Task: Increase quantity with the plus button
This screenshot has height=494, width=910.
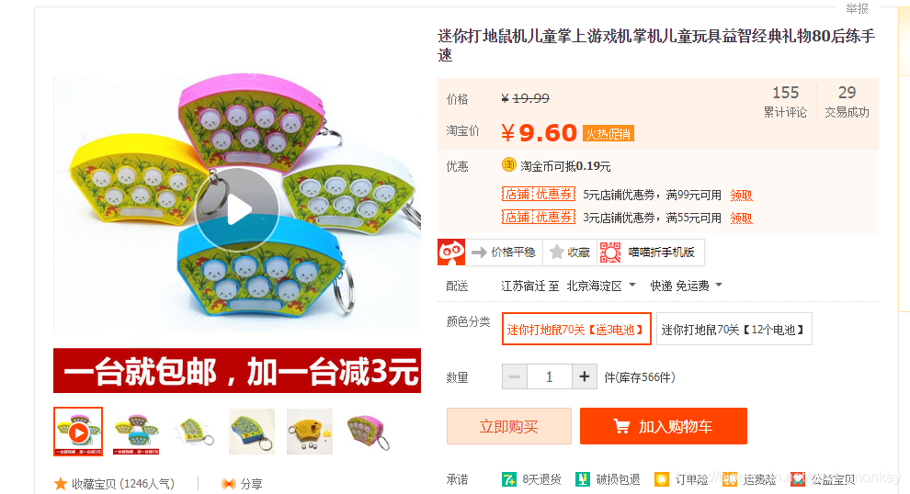Action: click(x=585, y=376)
